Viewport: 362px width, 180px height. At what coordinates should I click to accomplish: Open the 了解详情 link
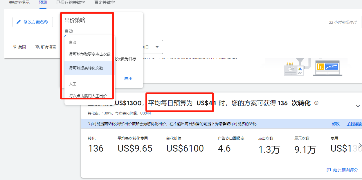click(354, 124)
